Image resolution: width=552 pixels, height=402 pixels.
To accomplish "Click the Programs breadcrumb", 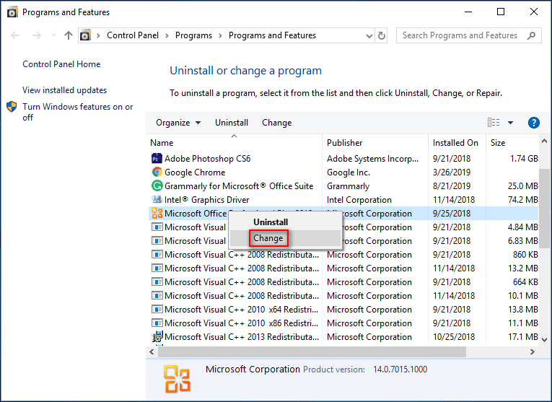I will point(193,35).
